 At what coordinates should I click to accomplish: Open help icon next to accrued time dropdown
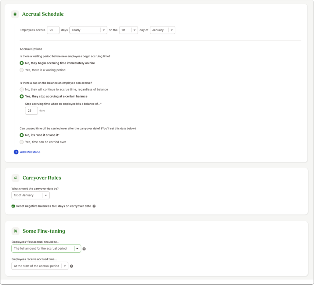(72, 266)
